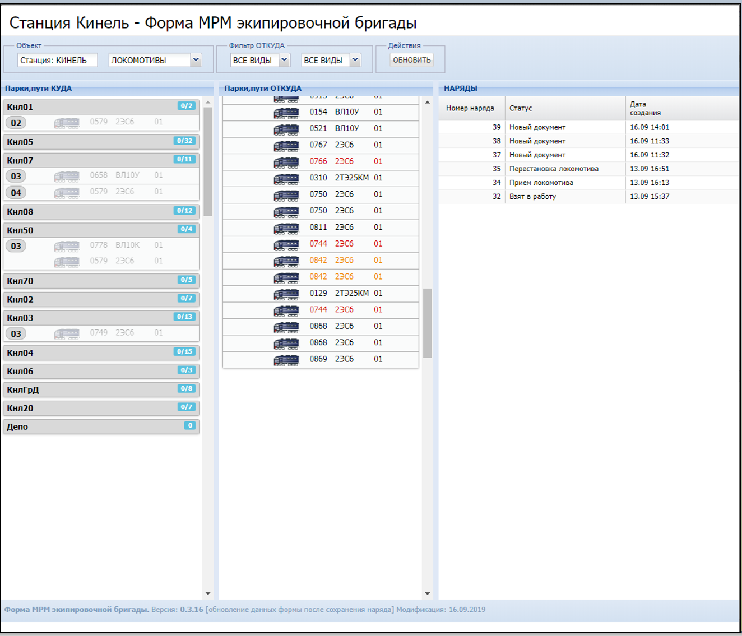Select locomotive icon for 0129 2ТЭ25КМ
Image resolution: width=742 pixels, height=636 pixels.
pyautogui.click(x=286, y=294)
